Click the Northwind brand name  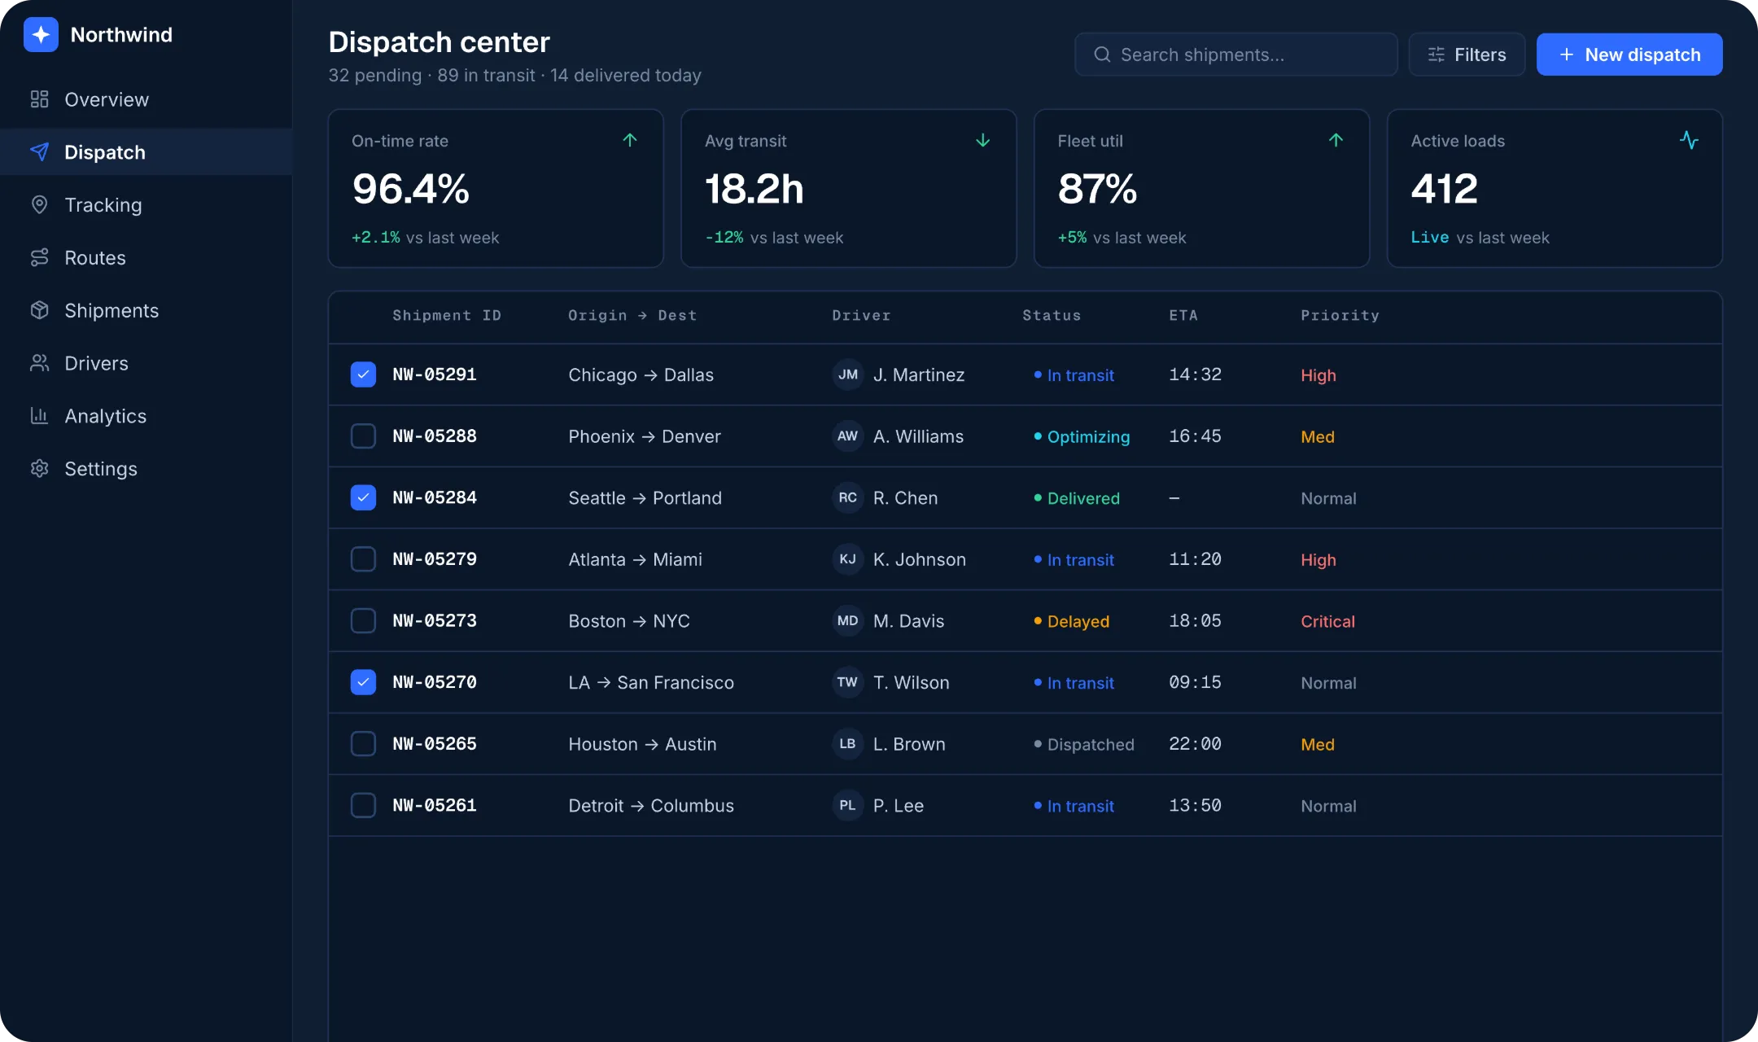coord(121,35)
